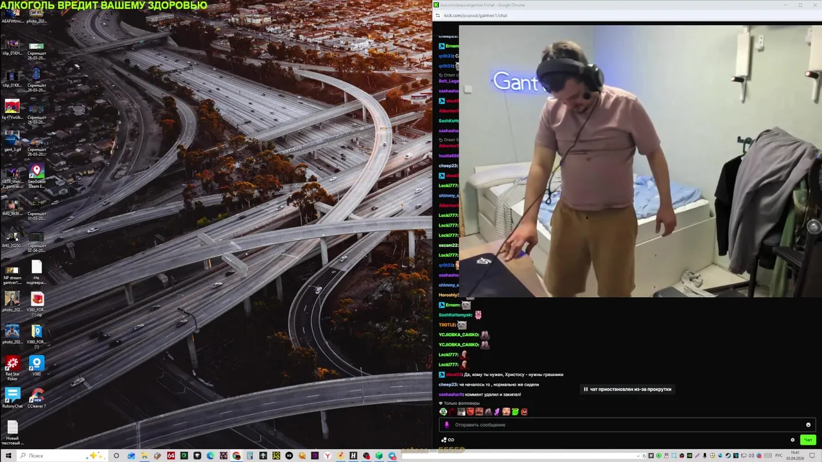Show hidden system tray icons chevron

click(x=638, y=456)
